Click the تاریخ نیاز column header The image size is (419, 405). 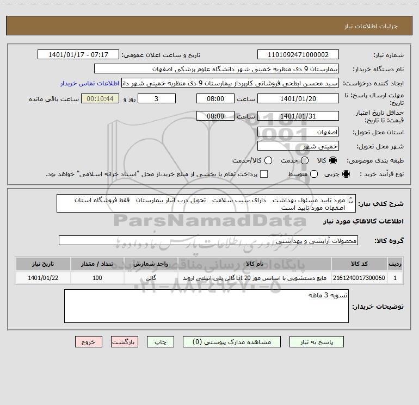coord(43,264)
